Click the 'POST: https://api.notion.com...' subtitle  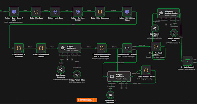14,22
